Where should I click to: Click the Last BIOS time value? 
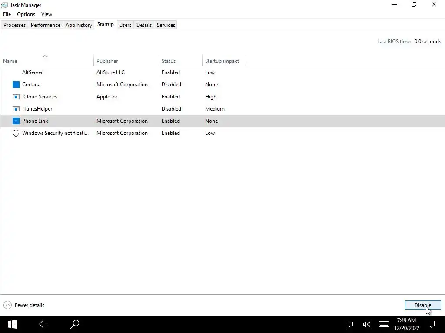click(x=428, y=42)
